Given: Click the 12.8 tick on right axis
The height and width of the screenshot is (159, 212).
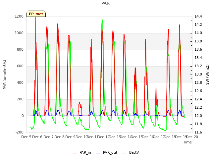Looking at the screenshot, I should click(198, 82).
